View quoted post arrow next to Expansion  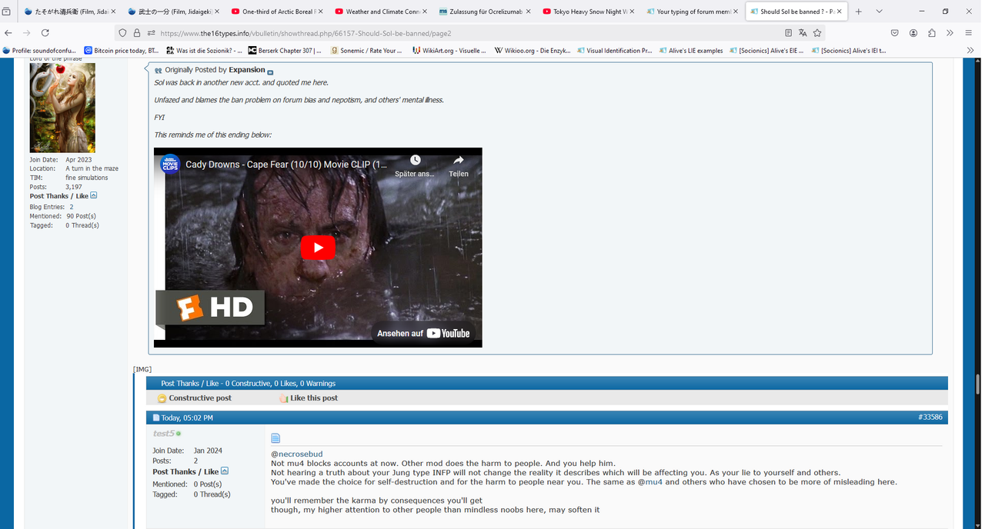(270, 72)
